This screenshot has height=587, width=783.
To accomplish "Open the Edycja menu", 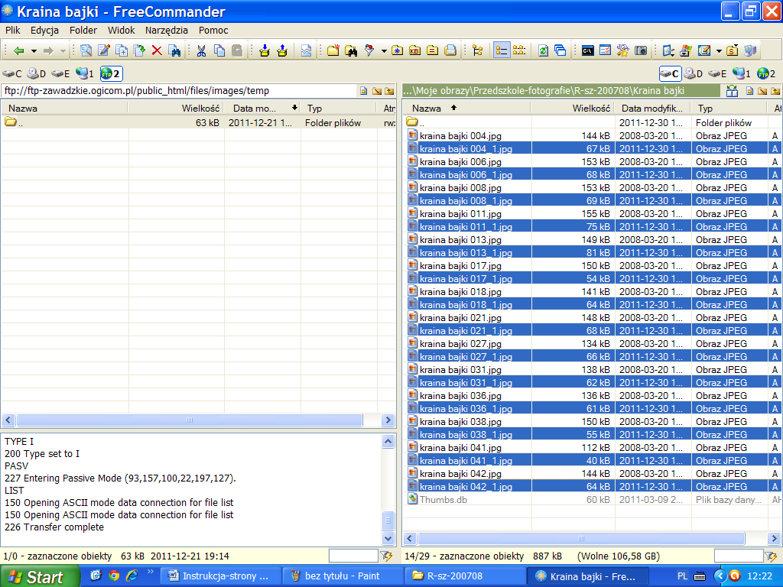I will [44, 30].
